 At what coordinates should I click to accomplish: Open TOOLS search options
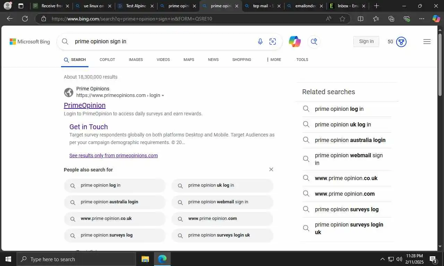(x=302, y=60)
